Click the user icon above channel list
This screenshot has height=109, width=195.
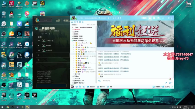pyautogui.click(x=72, y=22)
